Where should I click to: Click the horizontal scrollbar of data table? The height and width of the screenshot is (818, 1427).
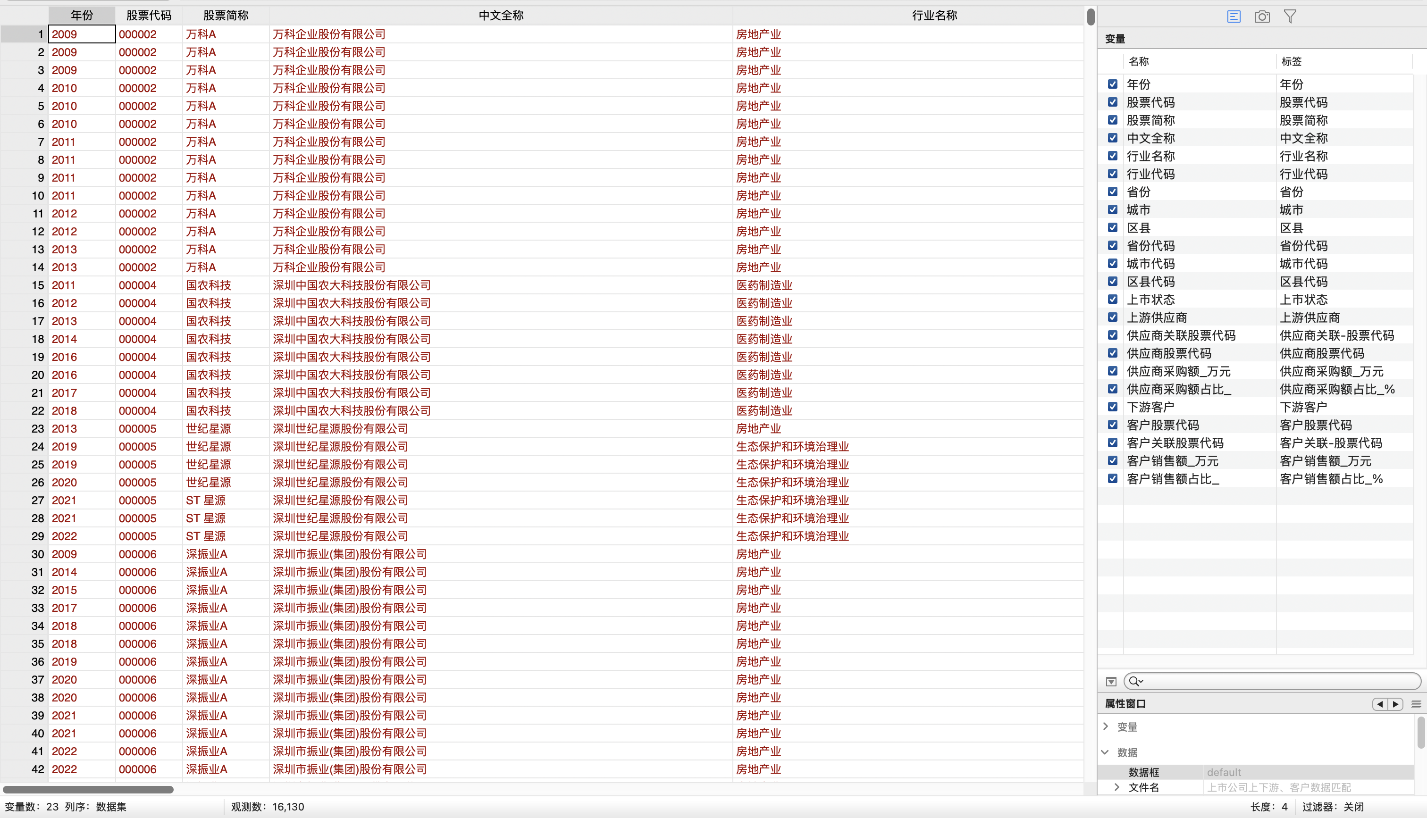[x=88, y=789]
